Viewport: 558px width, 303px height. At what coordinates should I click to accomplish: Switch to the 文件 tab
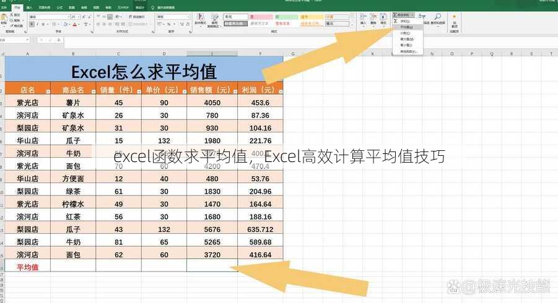click(4, 7)
